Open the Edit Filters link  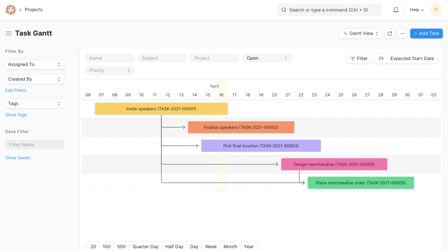[16, 90]
